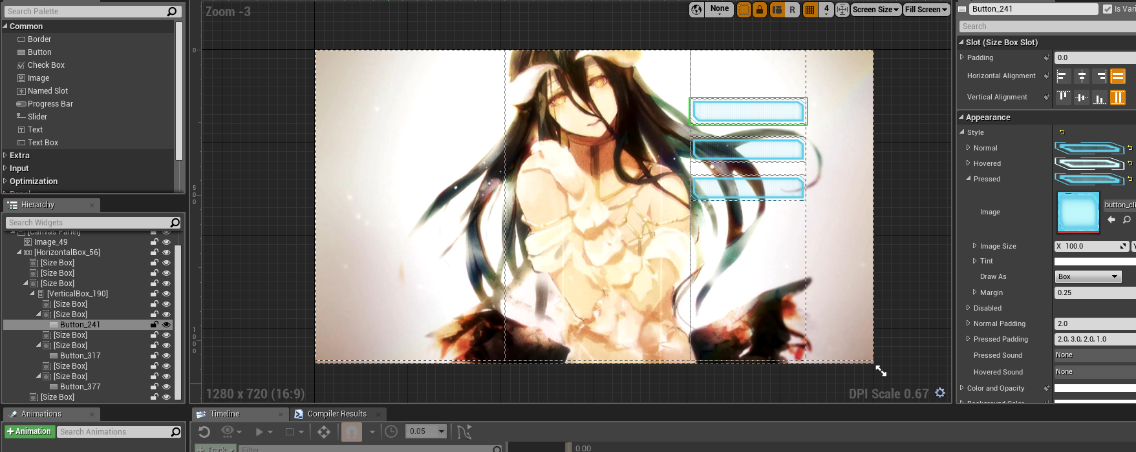This screenshot has height=452, width=1136.
Task: Browse to Pressed image asset magnifier
Action: [1127, 220]
